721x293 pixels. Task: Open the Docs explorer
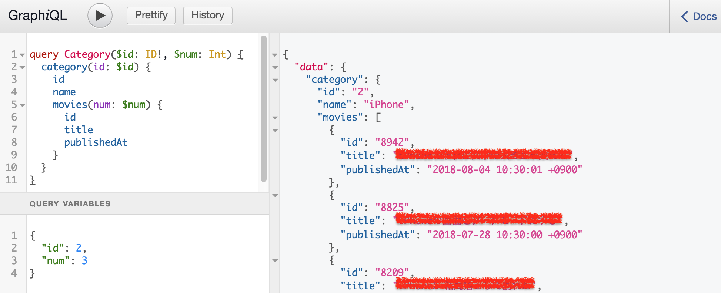[699, 16]
